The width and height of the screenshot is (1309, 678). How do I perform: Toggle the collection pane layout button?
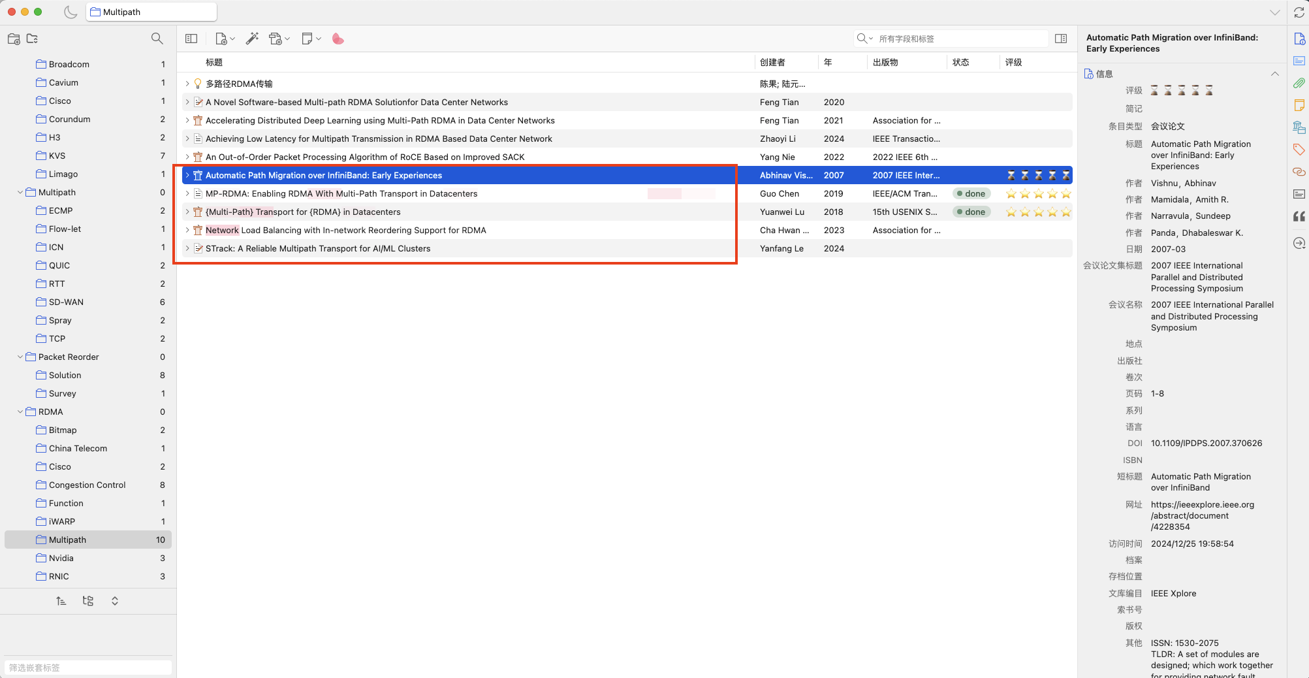(x=191, y=39)
